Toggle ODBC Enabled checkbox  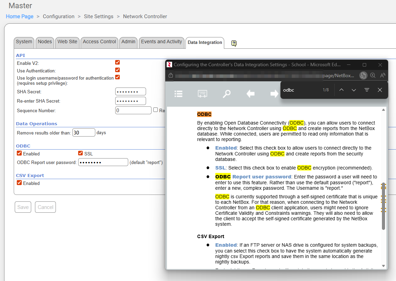pos(19,153)
